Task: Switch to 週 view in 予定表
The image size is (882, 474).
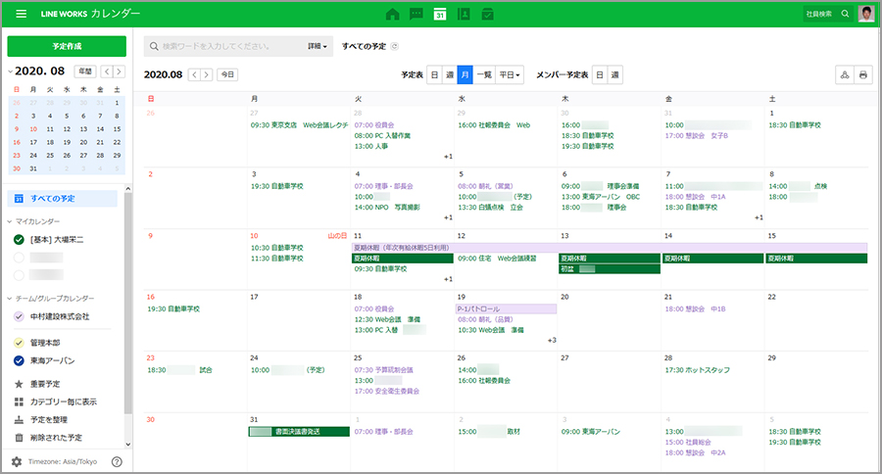Action: (450, 74)
